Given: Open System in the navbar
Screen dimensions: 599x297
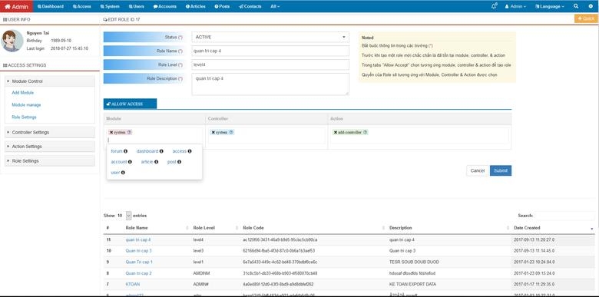Looking at the screenshot, I should pyautogui.click(x=110, y=6).
